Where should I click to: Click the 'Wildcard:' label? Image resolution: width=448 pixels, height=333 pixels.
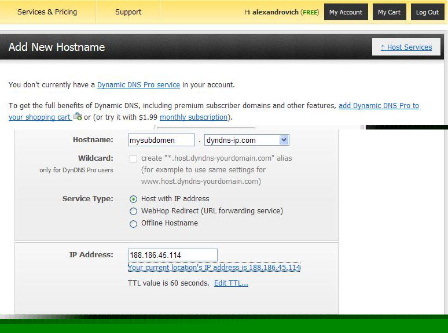point(96,158)
